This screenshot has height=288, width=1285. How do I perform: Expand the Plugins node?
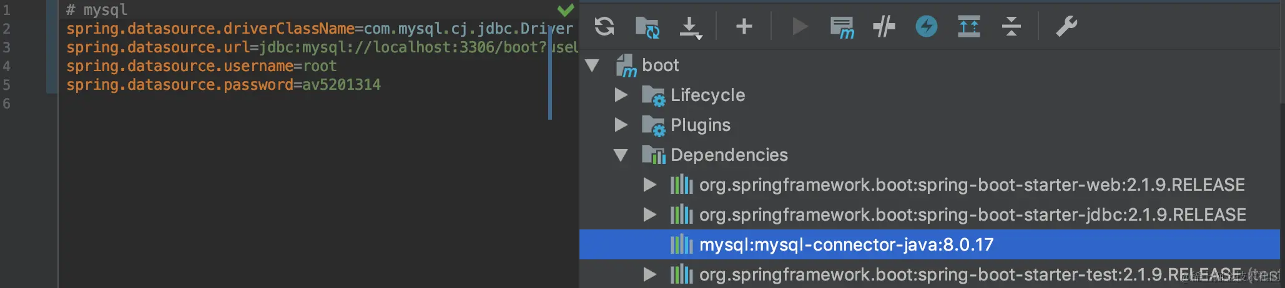pos(621,125)
